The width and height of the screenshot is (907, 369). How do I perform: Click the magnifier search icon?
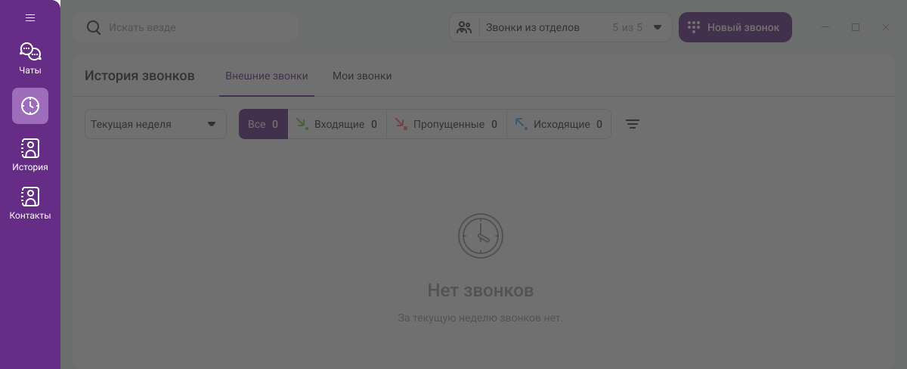coord(94,27)
